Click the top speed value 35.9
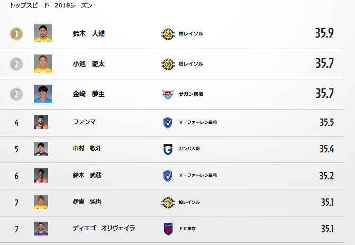 (324, 34)
